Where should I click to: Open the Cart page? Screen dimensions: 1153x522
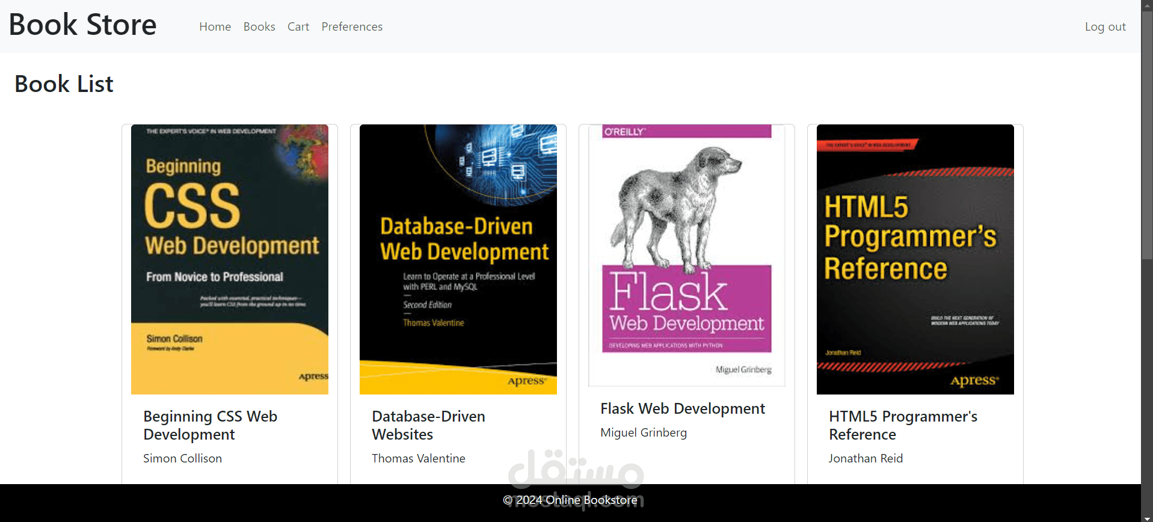point(298,26)
